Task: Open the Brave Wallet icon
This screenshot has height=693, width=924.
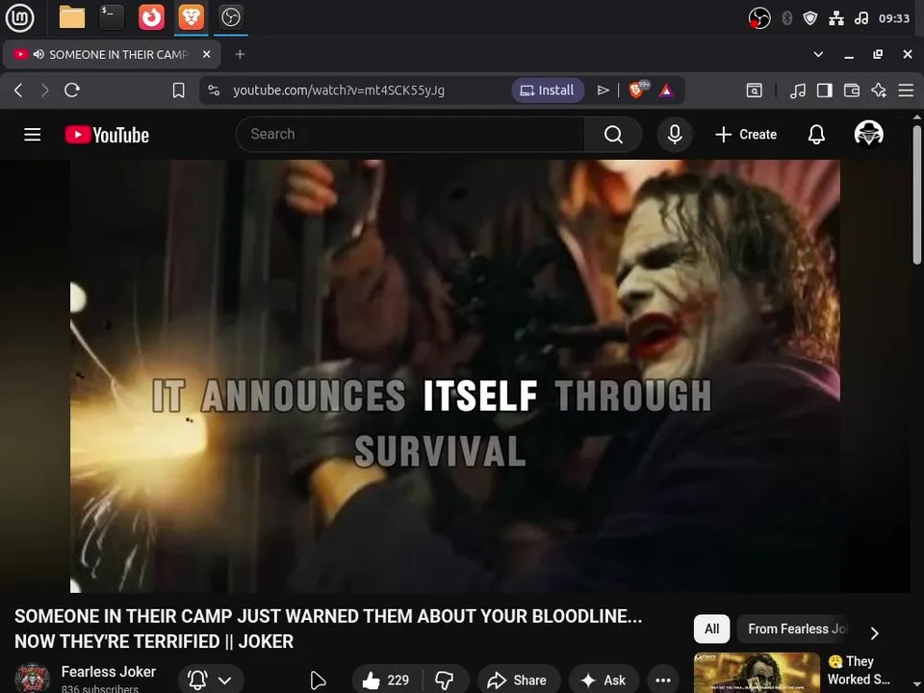Action: 852,90
